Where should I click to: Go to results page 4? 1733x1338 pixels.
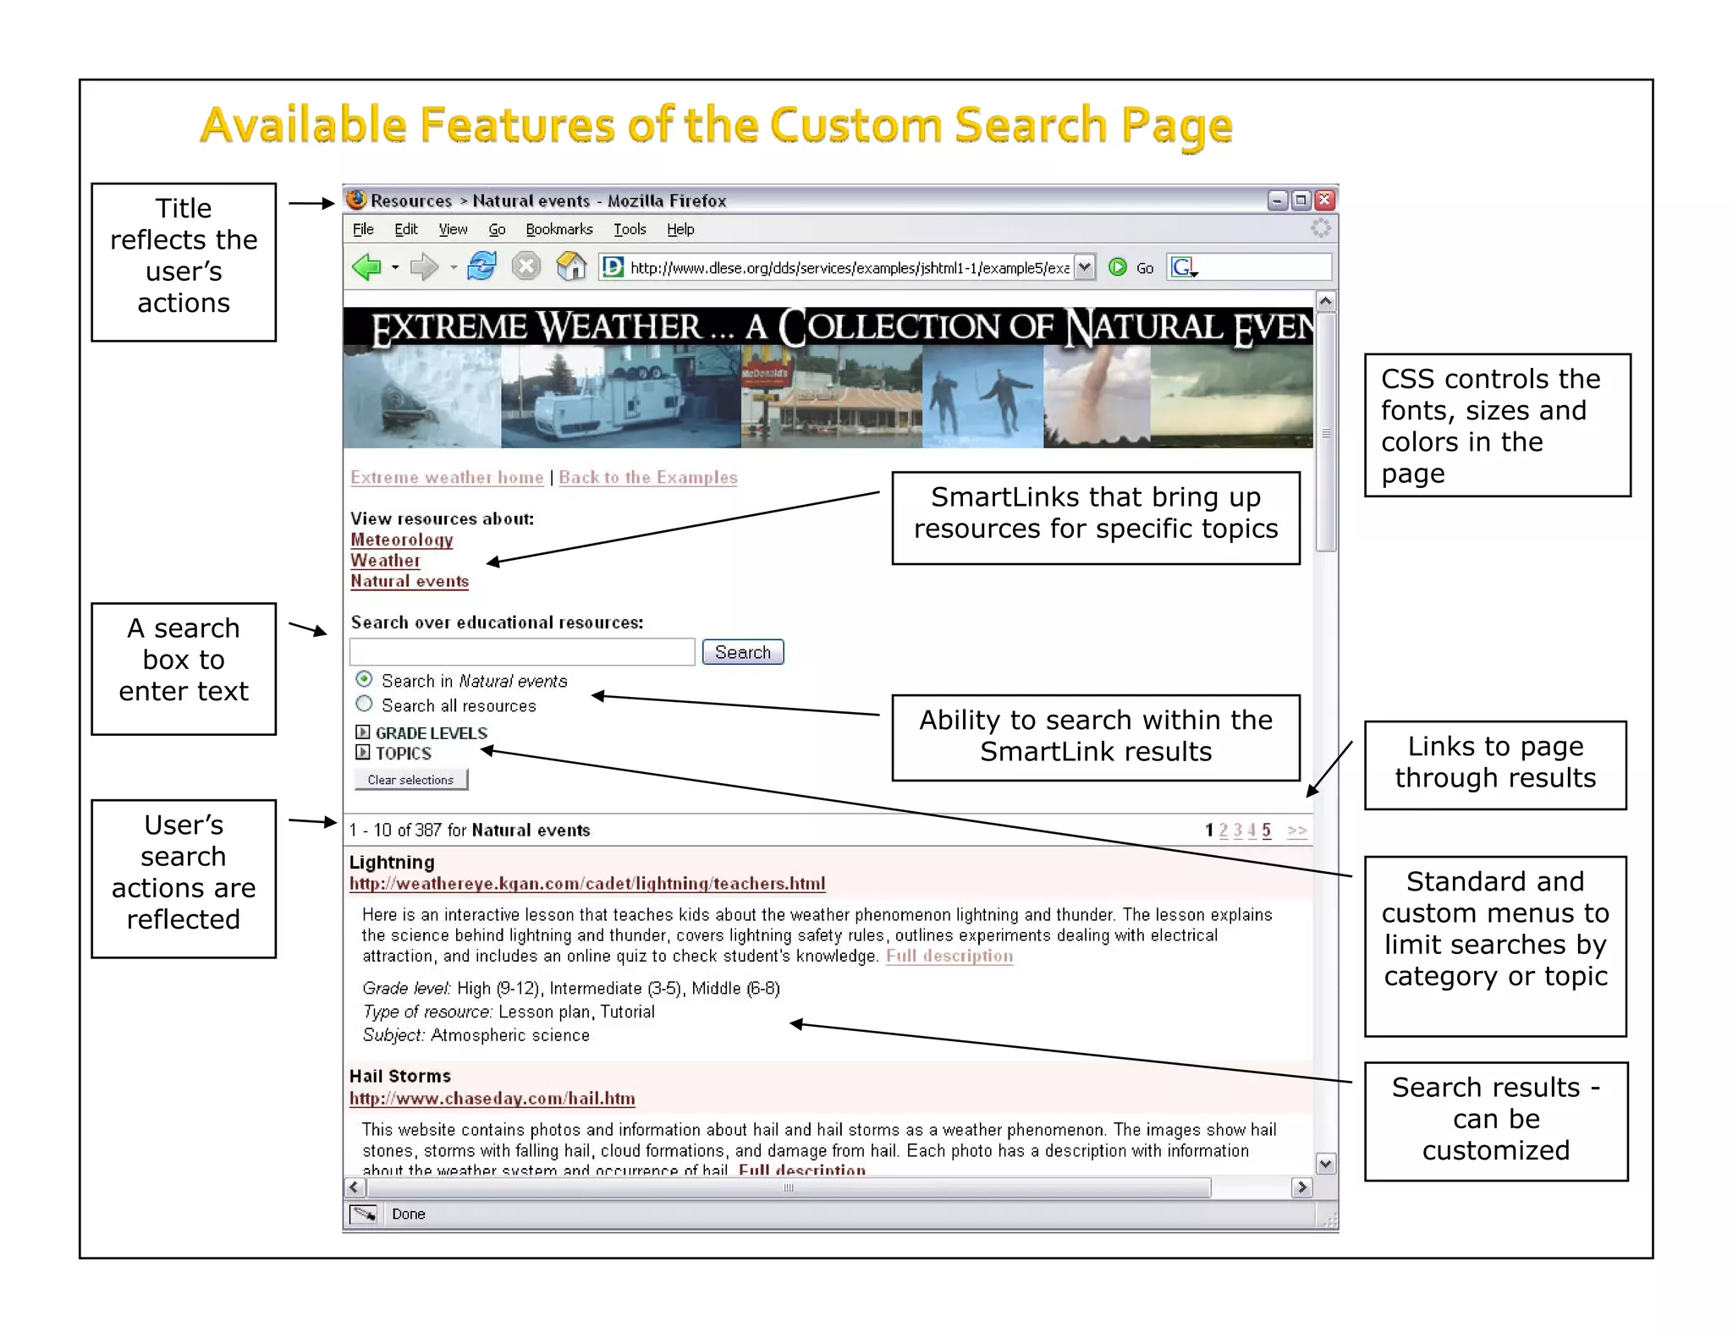1252,831
